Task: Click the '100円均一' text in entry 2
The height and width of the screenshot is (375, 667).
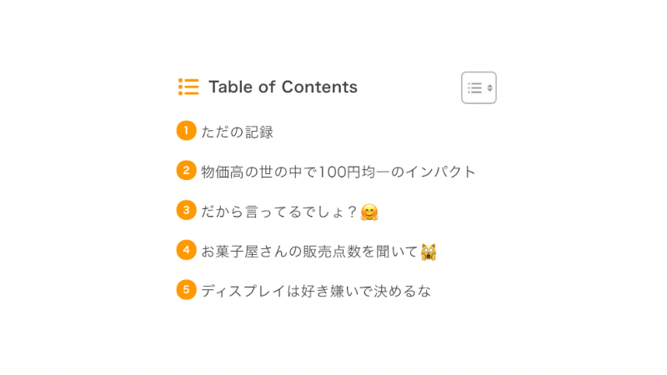Action: click(354, 172)
